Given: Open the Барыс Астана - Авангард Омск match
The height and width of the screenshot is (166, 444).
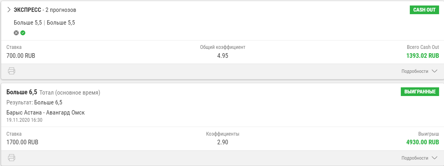Looking at the screenshot, I should coord(46,112).
